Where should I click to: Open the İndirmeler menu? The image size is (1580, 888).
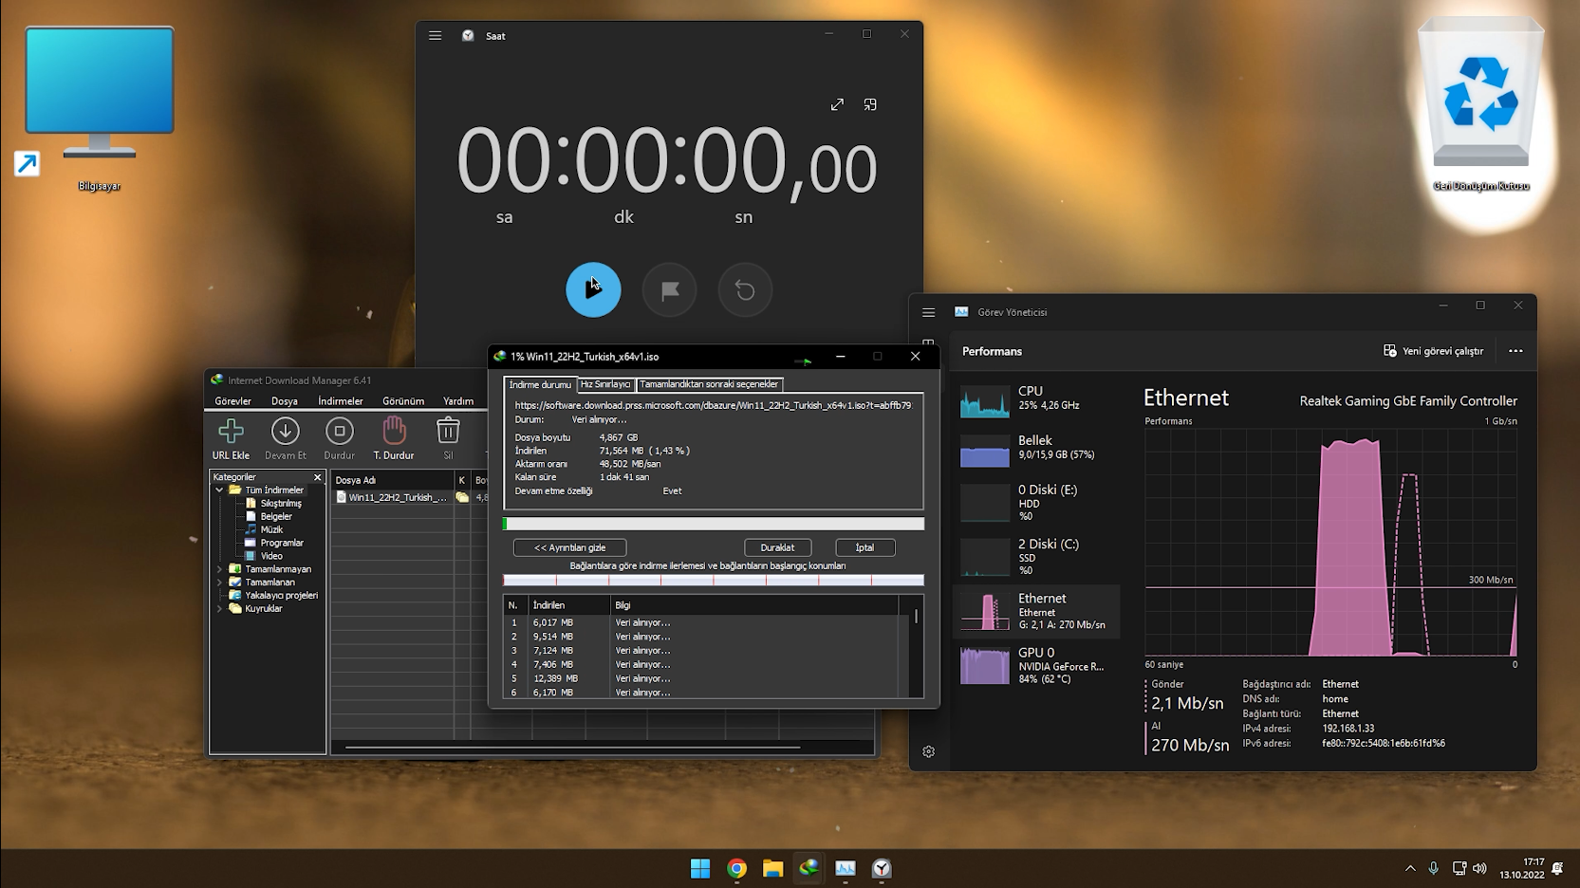pos(340,401)
